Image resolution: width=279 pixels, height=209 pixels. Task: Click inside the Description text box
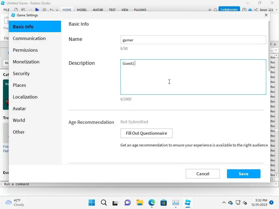193,77
